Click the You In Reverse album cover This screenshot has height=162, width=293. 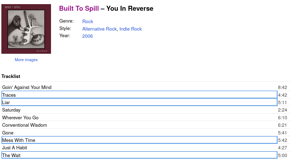(x=26, y=29)
